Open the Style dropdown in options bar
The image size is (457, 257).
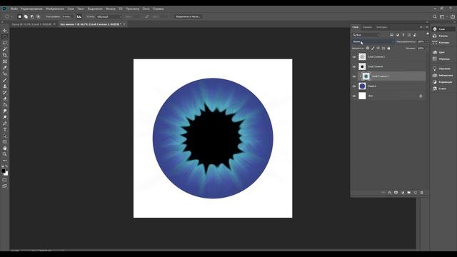click(x=109, y=16)
